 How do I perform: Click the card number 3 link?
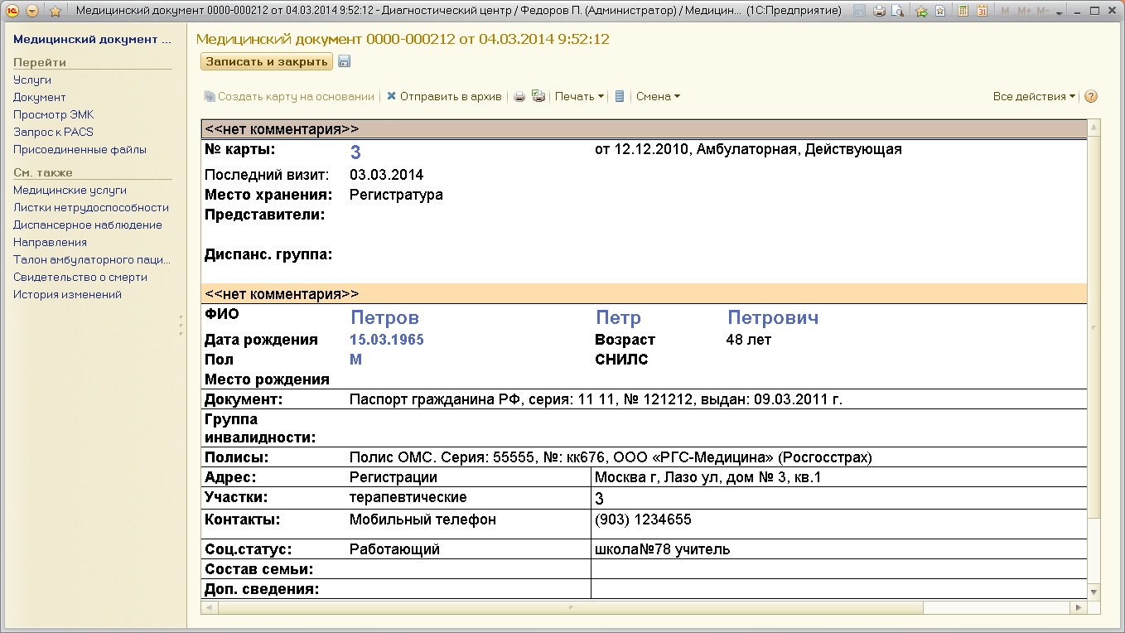click(356, 152)
